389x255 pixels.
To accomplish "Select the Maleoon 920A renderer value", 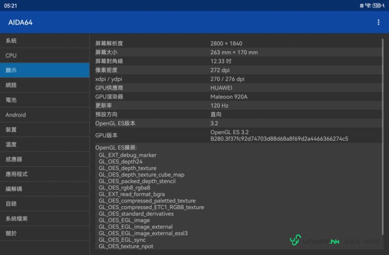I will pos(229,97).
